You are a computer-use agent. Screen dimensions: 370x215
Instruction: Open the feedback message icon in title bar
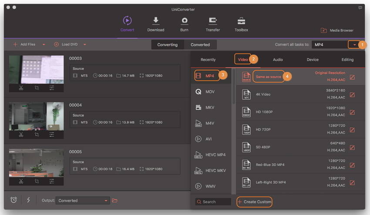pos(360,7)
